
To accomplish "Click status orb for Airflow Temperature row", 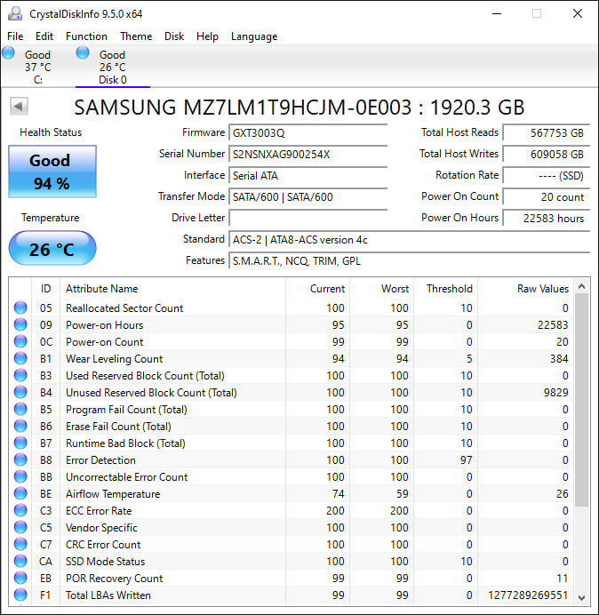I will (20, 493).
